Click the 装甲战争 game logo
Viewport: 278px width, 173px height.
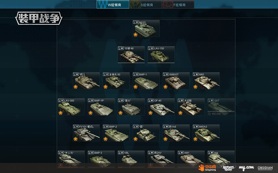[39, 18]
